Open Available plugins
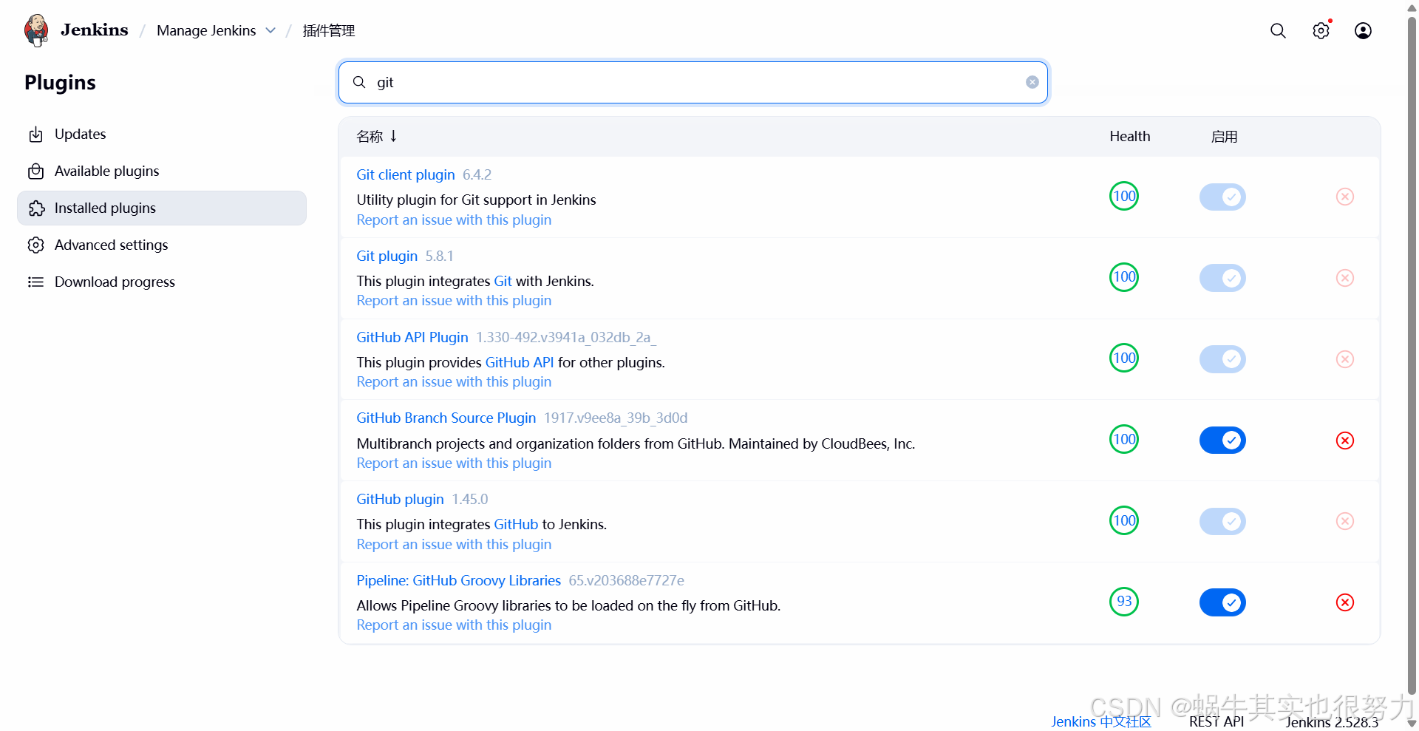The image size is (1419, 731). click(162, 171)
